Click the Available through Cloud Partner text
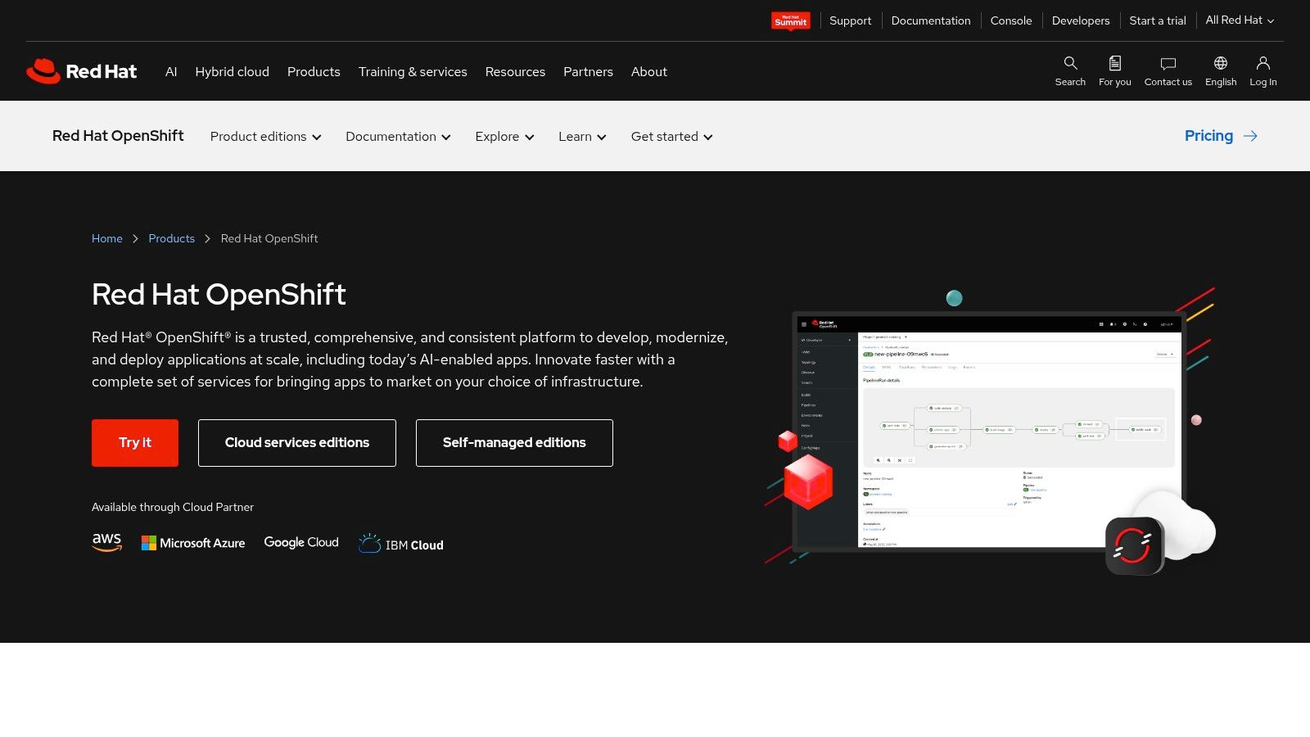Screen dimensions: 1310x737 pos(173,507)
